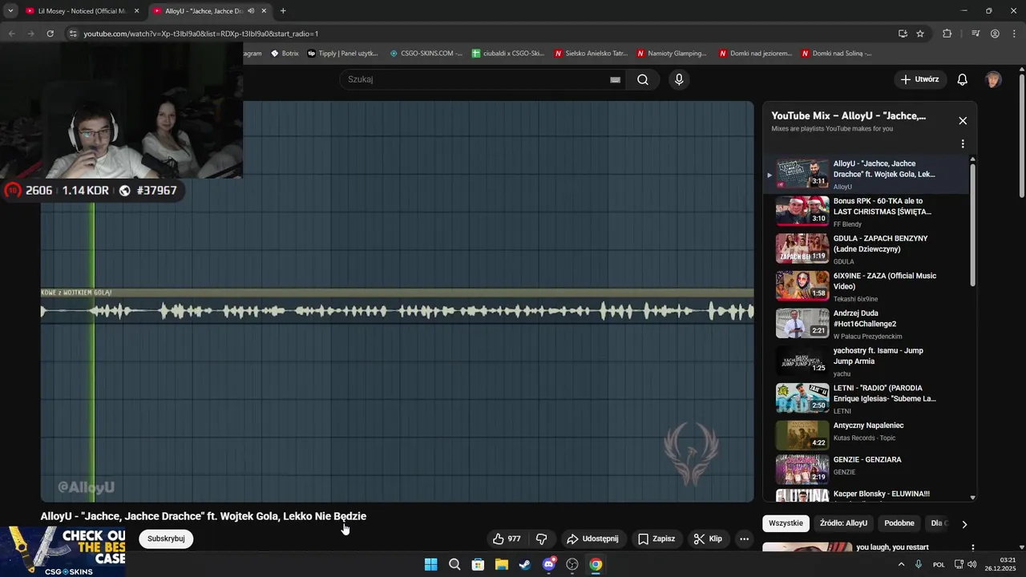The width and height of the screenshot is (1026, 577).
Task: Play Andrzej Duda #Hot16Challenge2 entry
Action: (866, 324)
